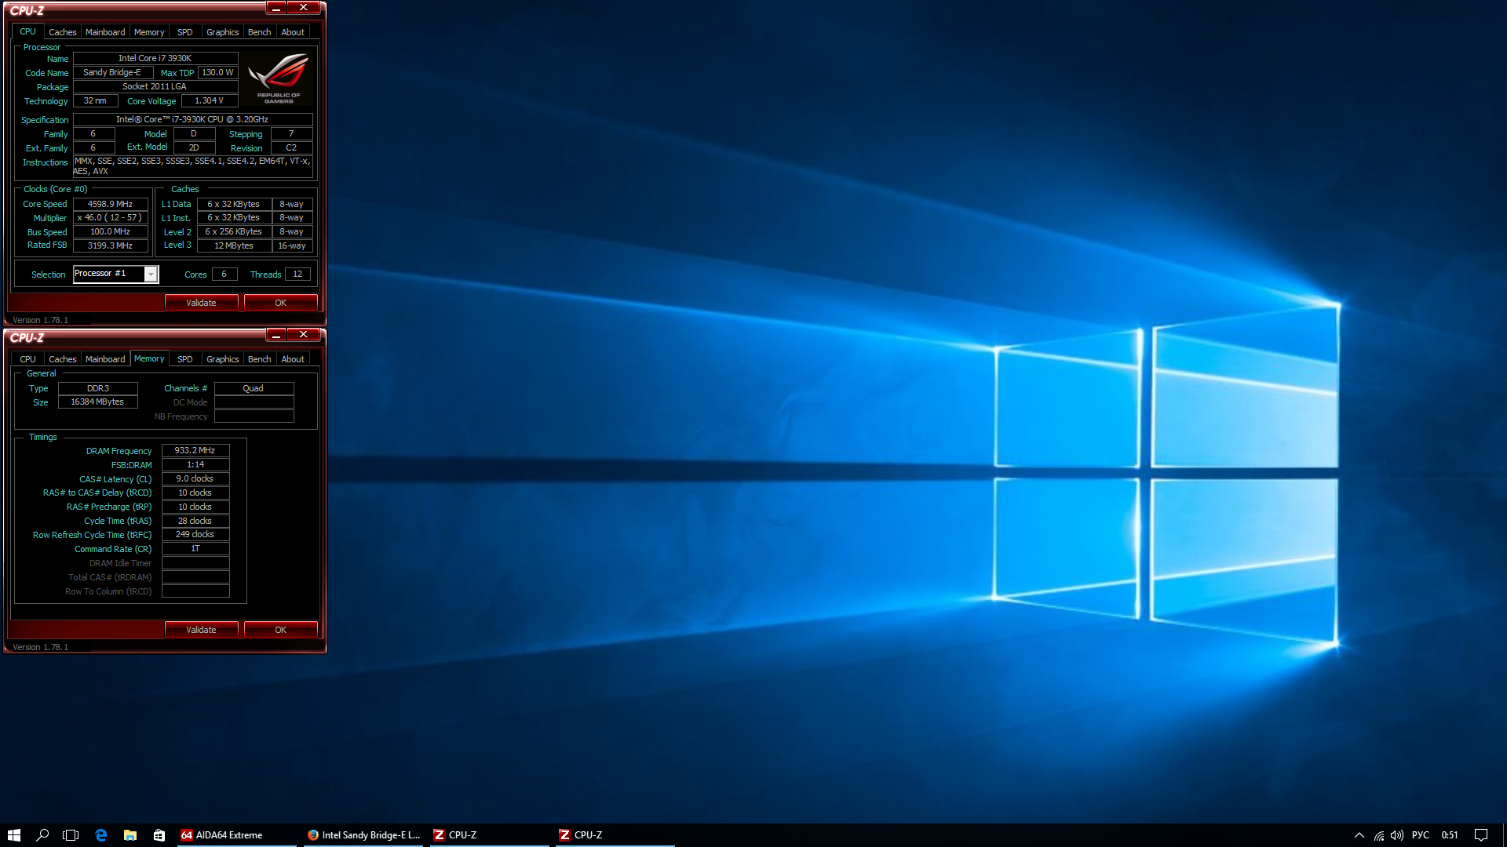
Task: Show hidden system tray icons chevron
Action: click(1359, 835)
